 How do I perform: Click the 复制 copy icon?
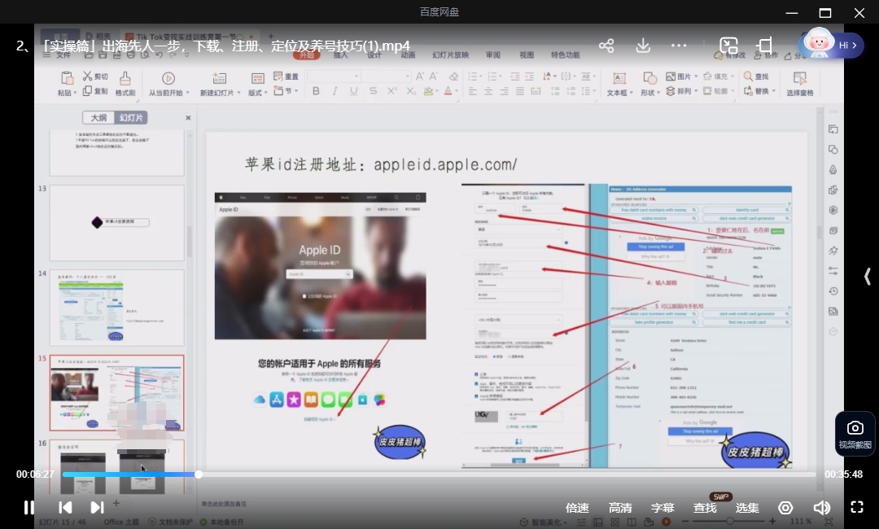tap(87, 91)
